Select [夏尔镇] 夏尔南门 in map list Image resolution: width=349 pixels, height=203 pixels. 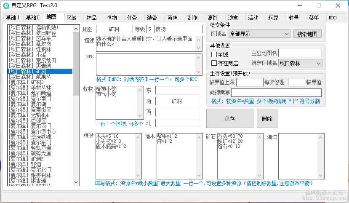pos(40,99)
